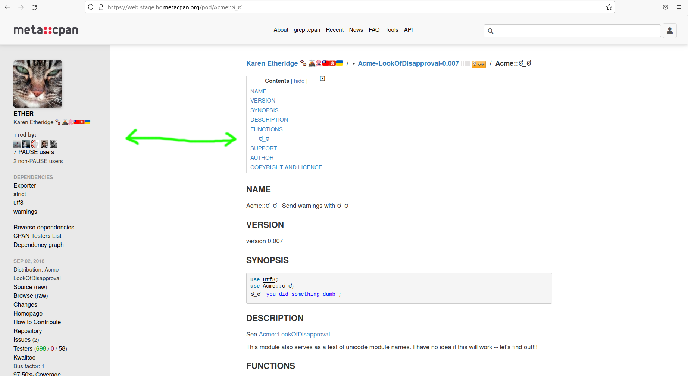
Task: Open Dependency graph
Action: (38, 245)
